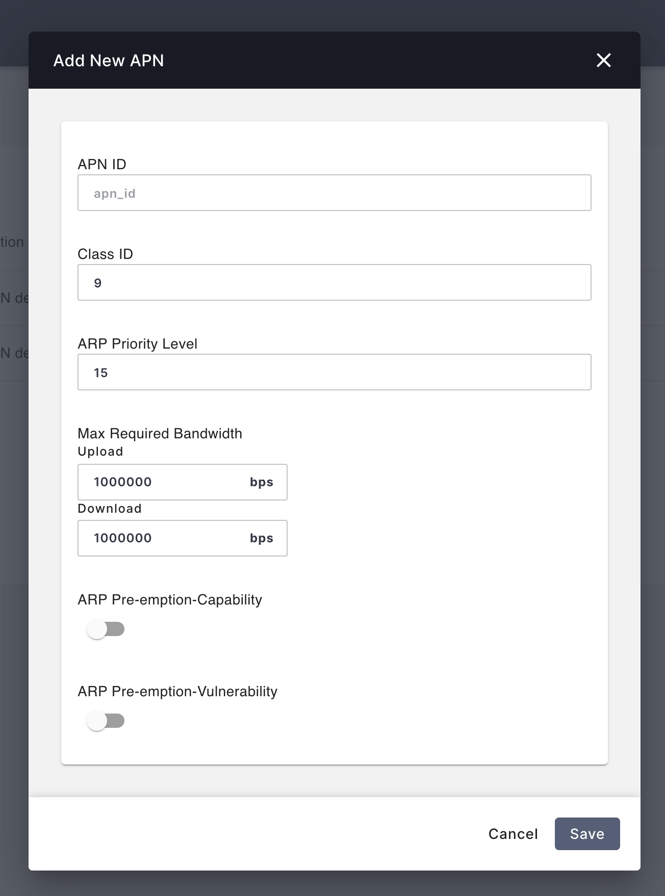Click the Add New APN title text
The image size is (665, 896).
108,60
